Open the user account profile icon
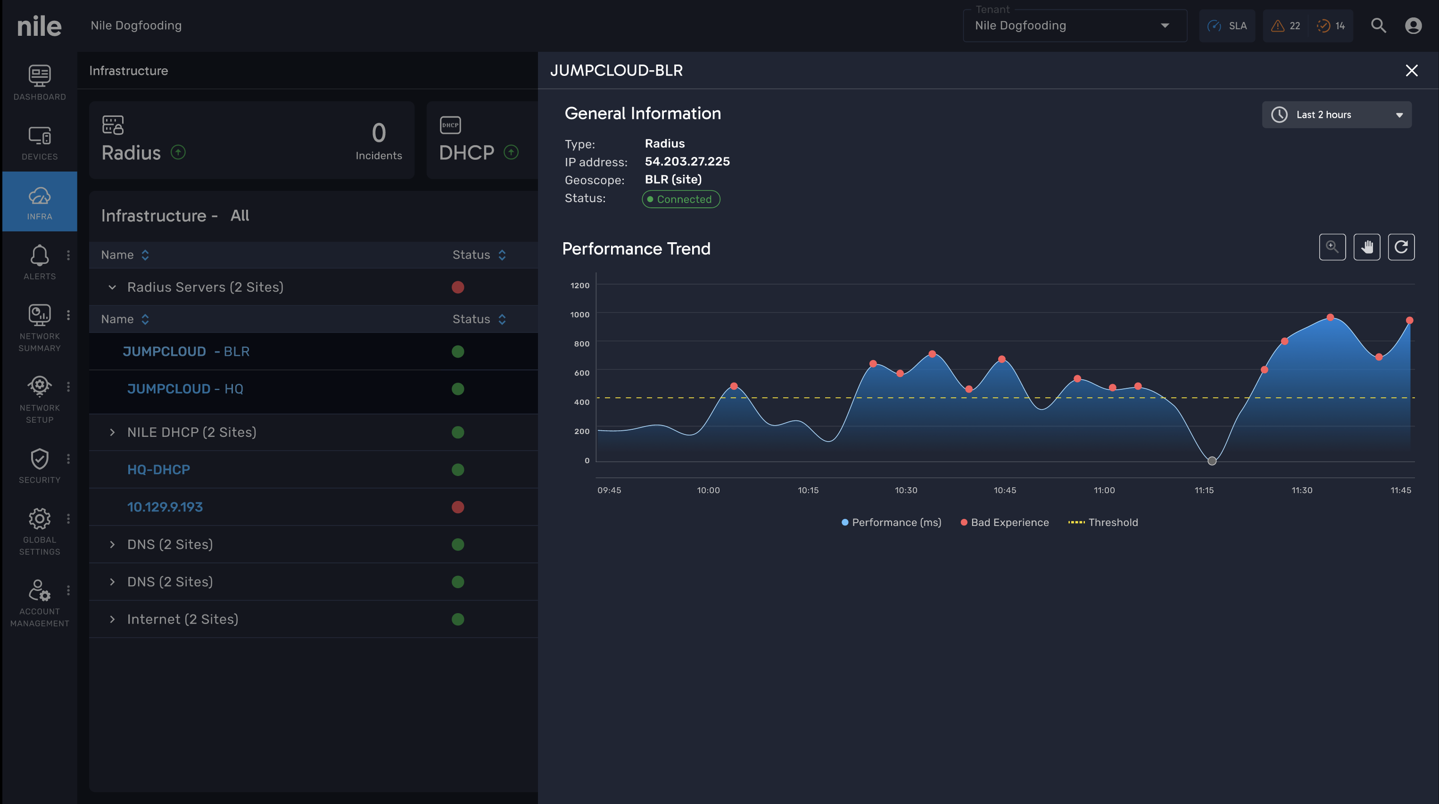The width and height of the screenshot is (1439, 804). 1413,25
